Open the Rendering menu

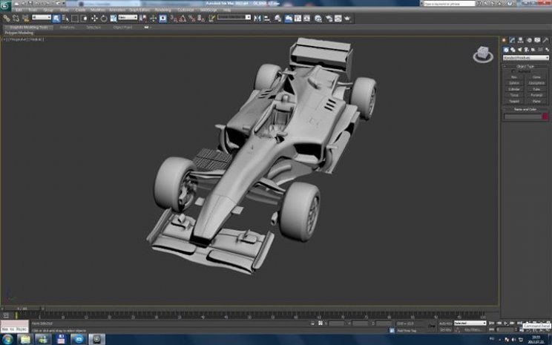162,10
